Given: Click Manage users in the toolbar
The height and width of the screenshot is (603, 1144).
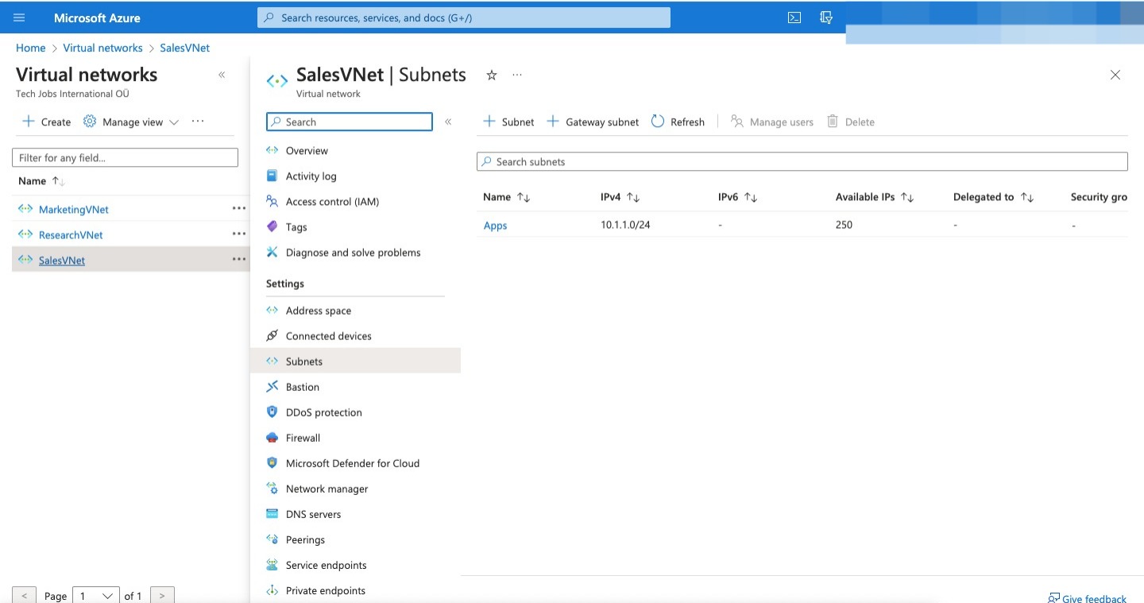Looking at the screenshot, I should point(772,122).
